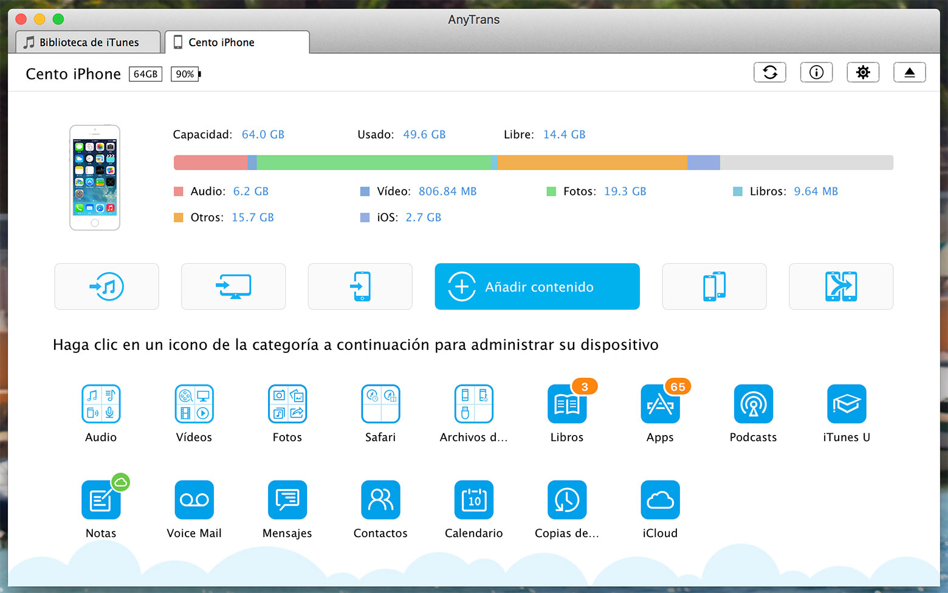Click the 3 badge on Libros
Screen dimensions: 948x593
(x=585, y=386)
